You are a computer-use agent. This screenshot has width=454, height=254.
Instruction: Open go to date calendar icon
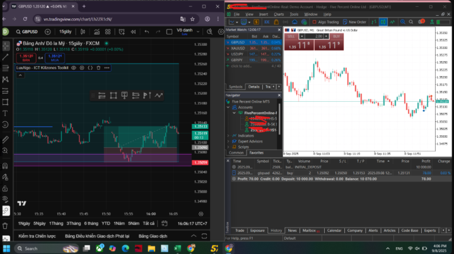coord(165,223)
